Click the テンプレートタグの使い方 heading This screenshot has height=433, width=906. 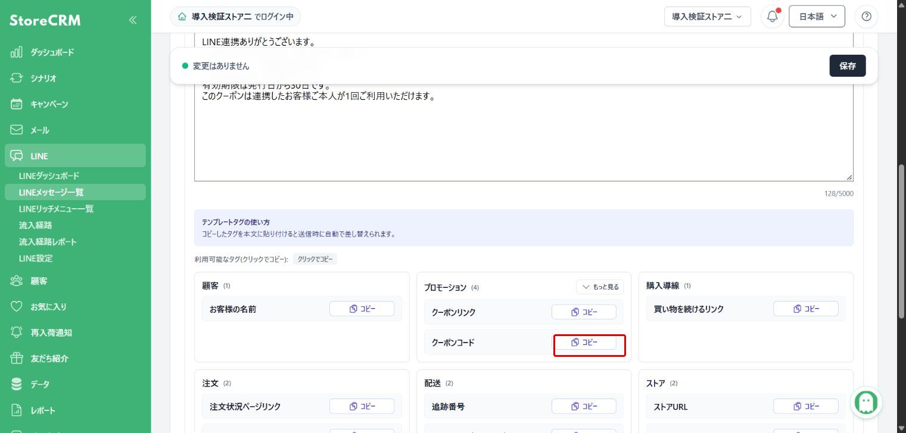coord(236,222)
